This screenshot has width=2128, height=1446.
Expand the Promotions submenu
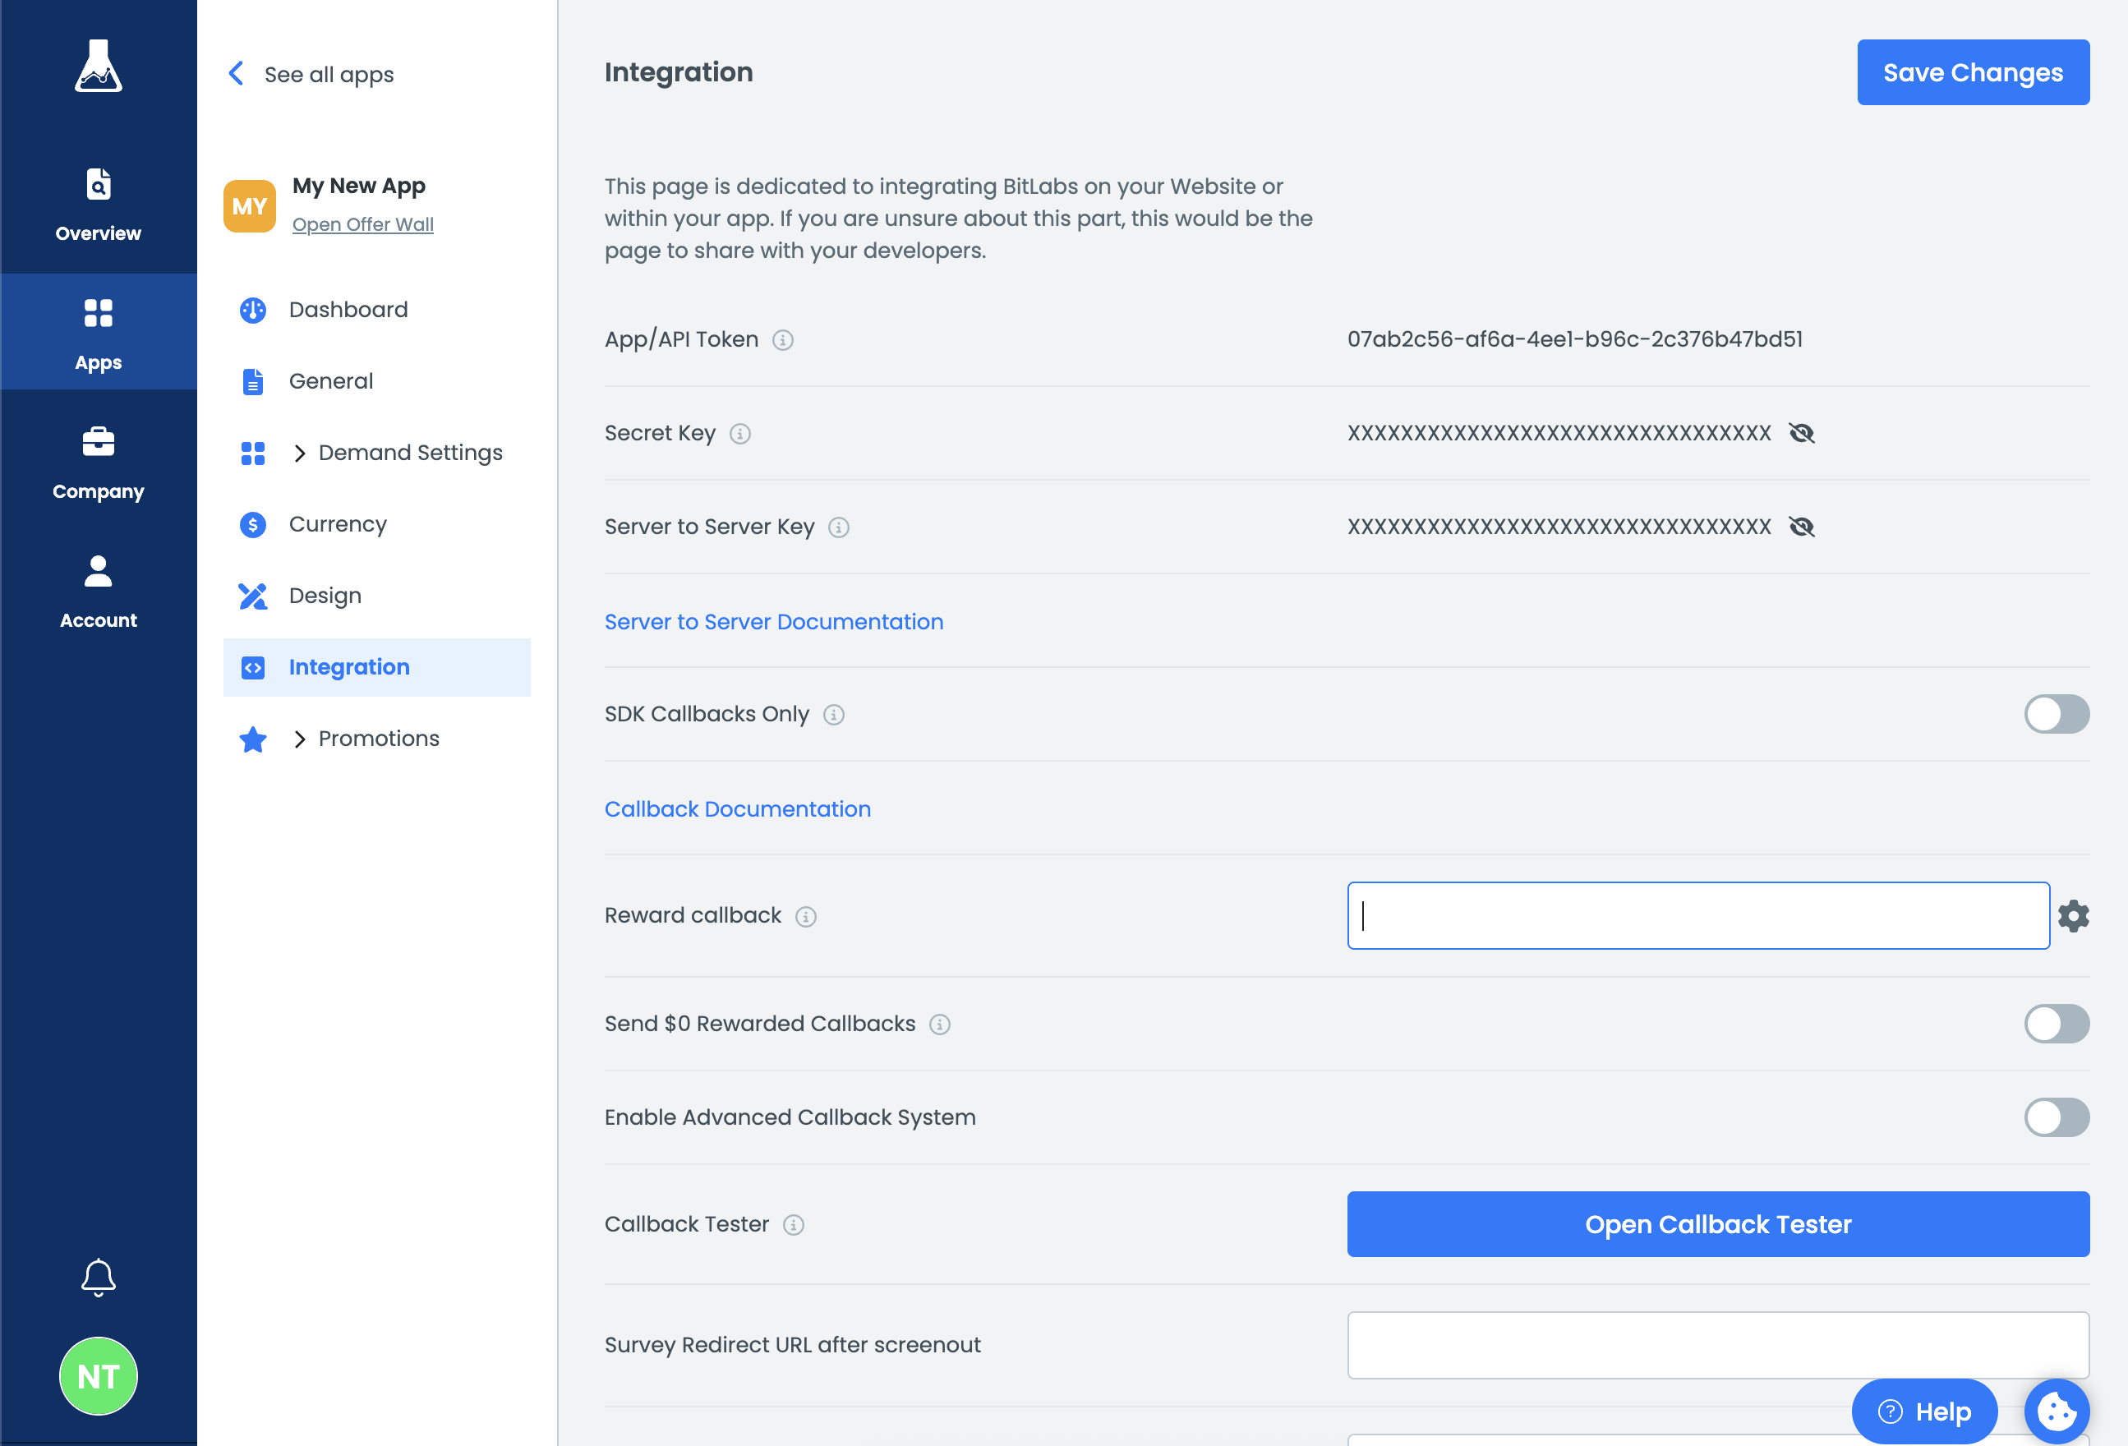tap(298, 739)
